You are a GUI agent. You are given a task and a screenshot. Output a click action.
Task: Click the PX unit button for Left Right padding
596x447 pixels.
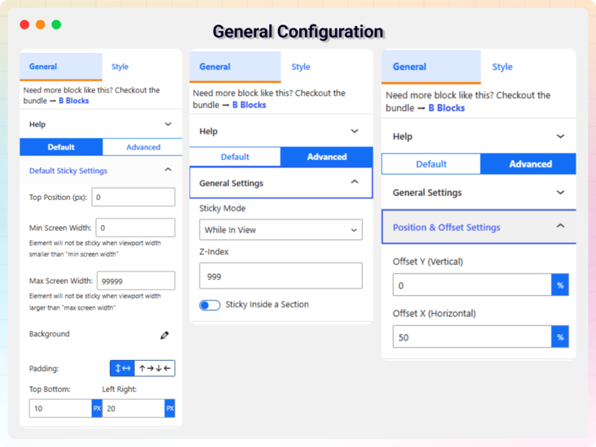(170, 408)
